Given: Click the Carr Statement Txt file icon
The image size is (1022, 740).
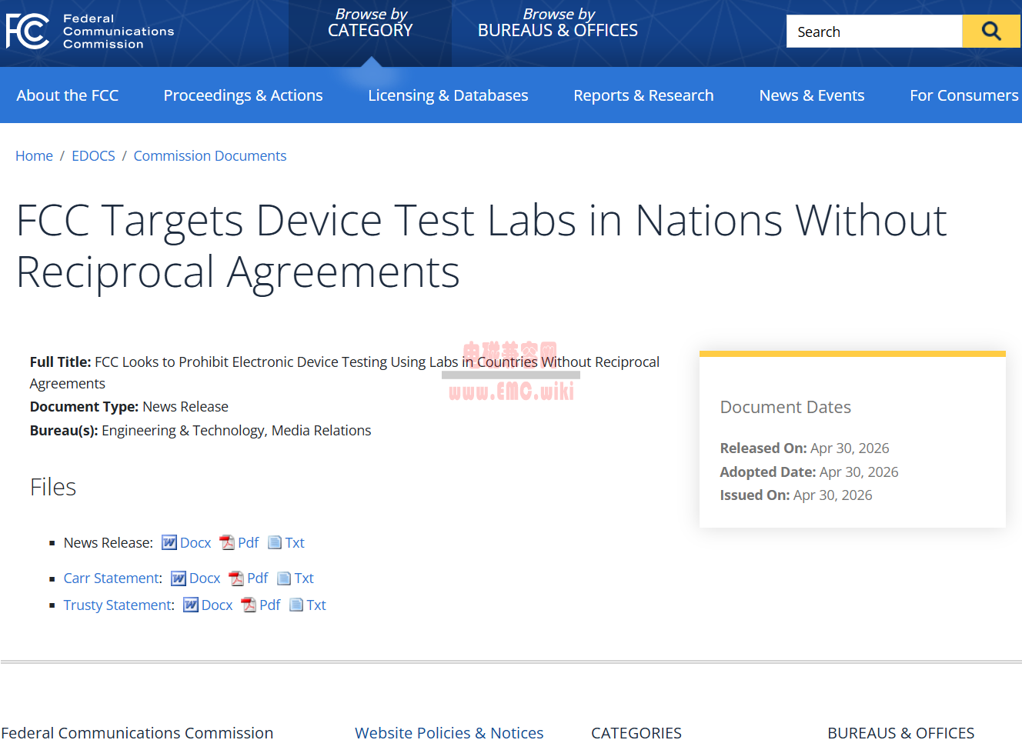Looking at the screenshot, I should [x=284, y=578].
